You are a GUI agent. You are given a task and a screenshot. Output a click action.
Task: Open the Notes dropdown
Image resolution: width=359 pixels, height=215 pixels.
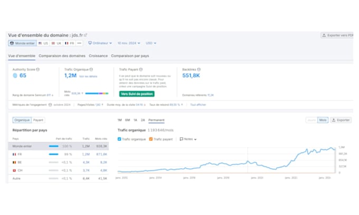(x=188, y=139)
